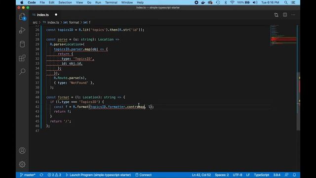Open Time Machine menu bar icon
The height and width of the screenshot is (178, 316).
tap(218, 2)
